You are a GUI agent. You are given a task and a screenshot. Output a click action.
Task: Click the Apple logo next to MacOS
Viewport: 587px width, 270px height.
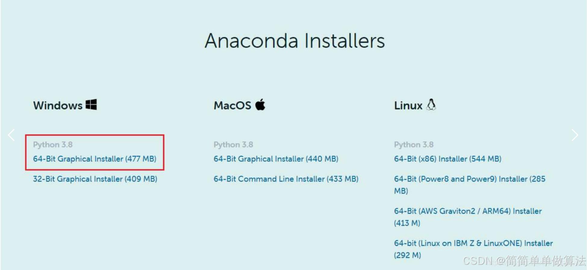(x=260, y=105)
